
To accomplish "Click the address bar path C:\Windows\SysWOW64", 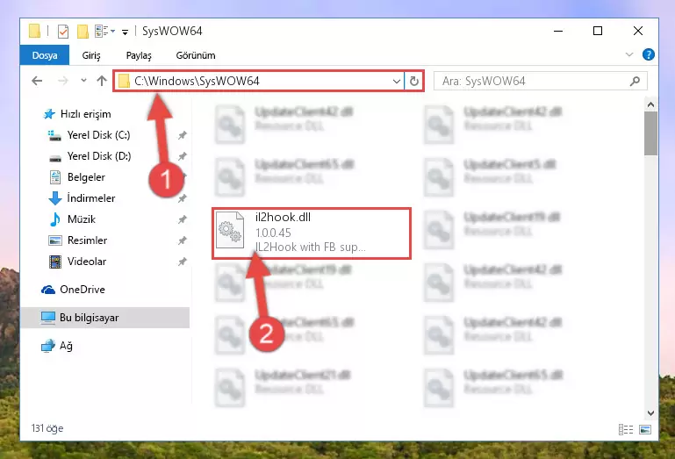I will (197, 81).
